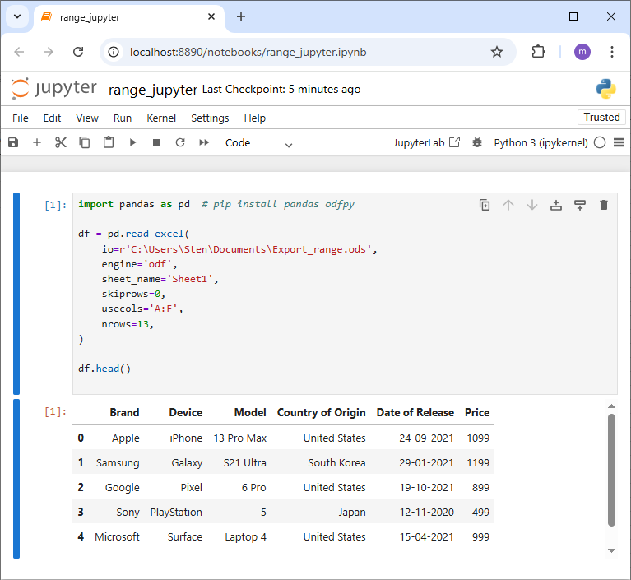Screen dimensions: 631x580
Task: Open the Run menu
Action: point(123,118)
